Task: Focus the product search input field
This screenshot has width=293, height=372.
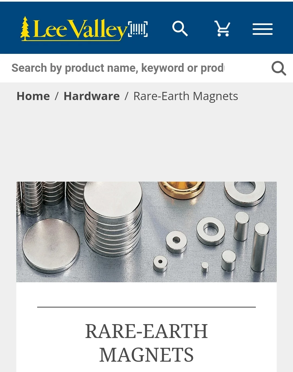Action: click(x=136, y=68)
